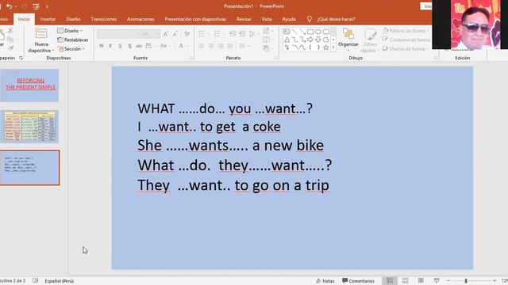
Task: Select the five-point Star shape
Action: click(326, 47)
